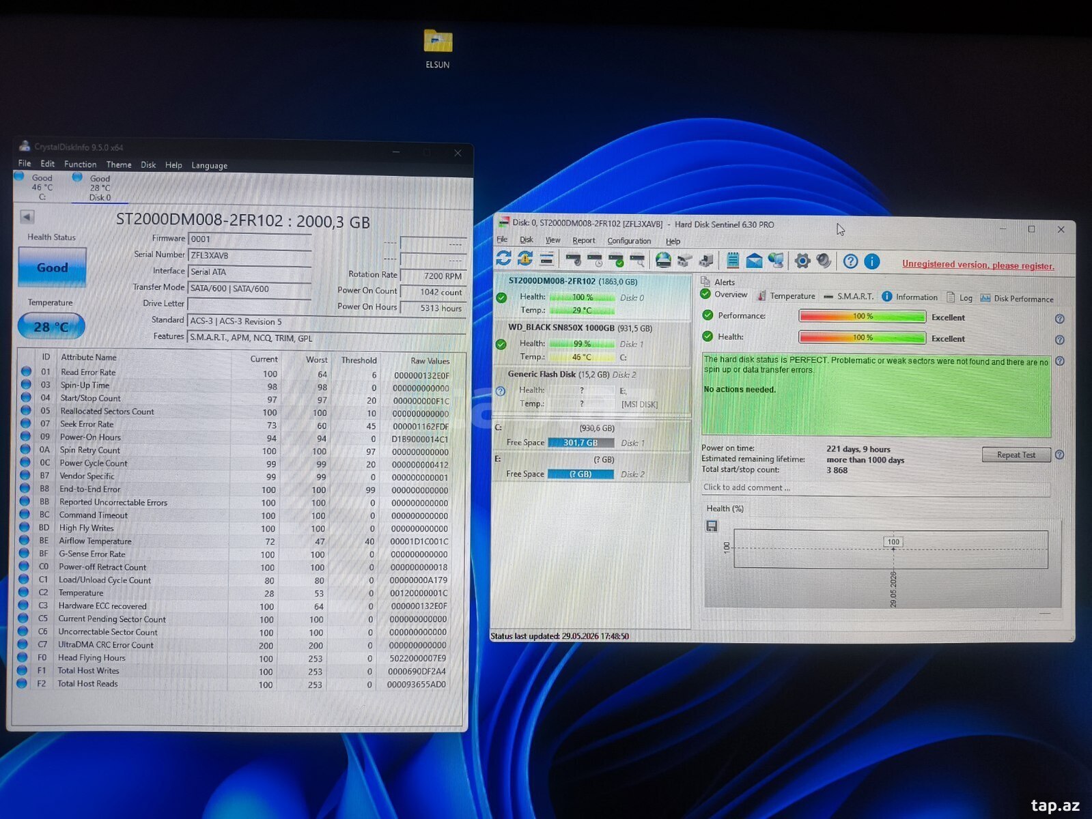Click the Serial Number field ZFL3XAVB
1092x819 pixels.
tap(250, 255)
